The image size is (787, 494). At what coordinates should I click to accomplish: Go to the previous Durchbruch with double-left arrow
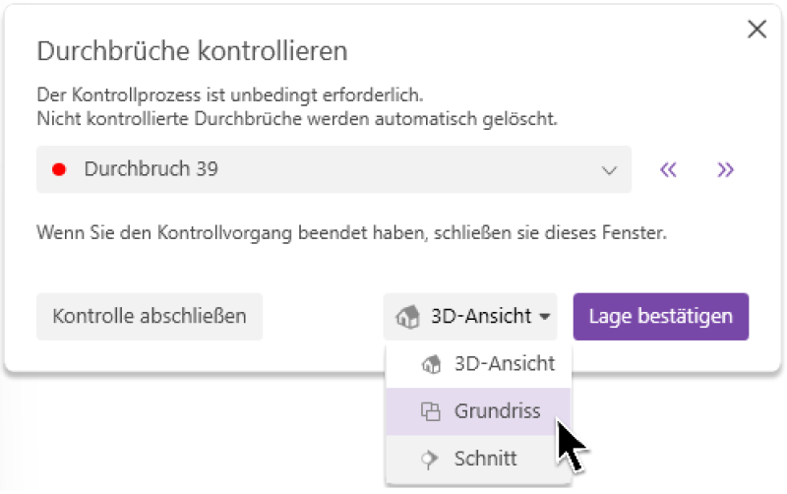[x=669, y=169]
